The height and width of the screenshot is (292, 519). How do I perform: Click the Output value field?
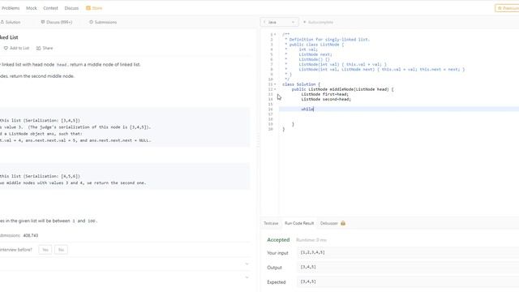pyautogui.click(x=408, y=267)
